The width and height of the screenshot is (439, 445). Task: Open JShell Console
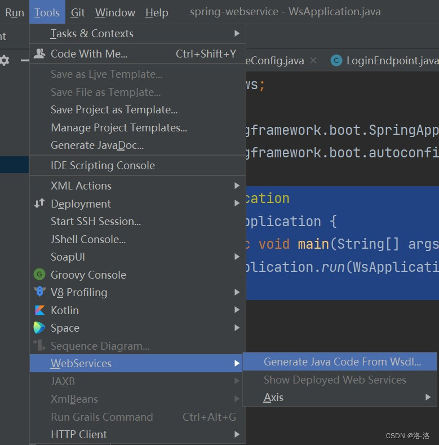pos(138,239)
